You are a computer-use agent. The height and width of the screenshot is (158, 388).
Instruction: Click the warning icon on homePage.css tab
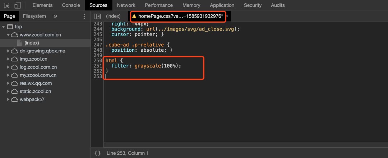pyautogui.click(x=134, y=16)
